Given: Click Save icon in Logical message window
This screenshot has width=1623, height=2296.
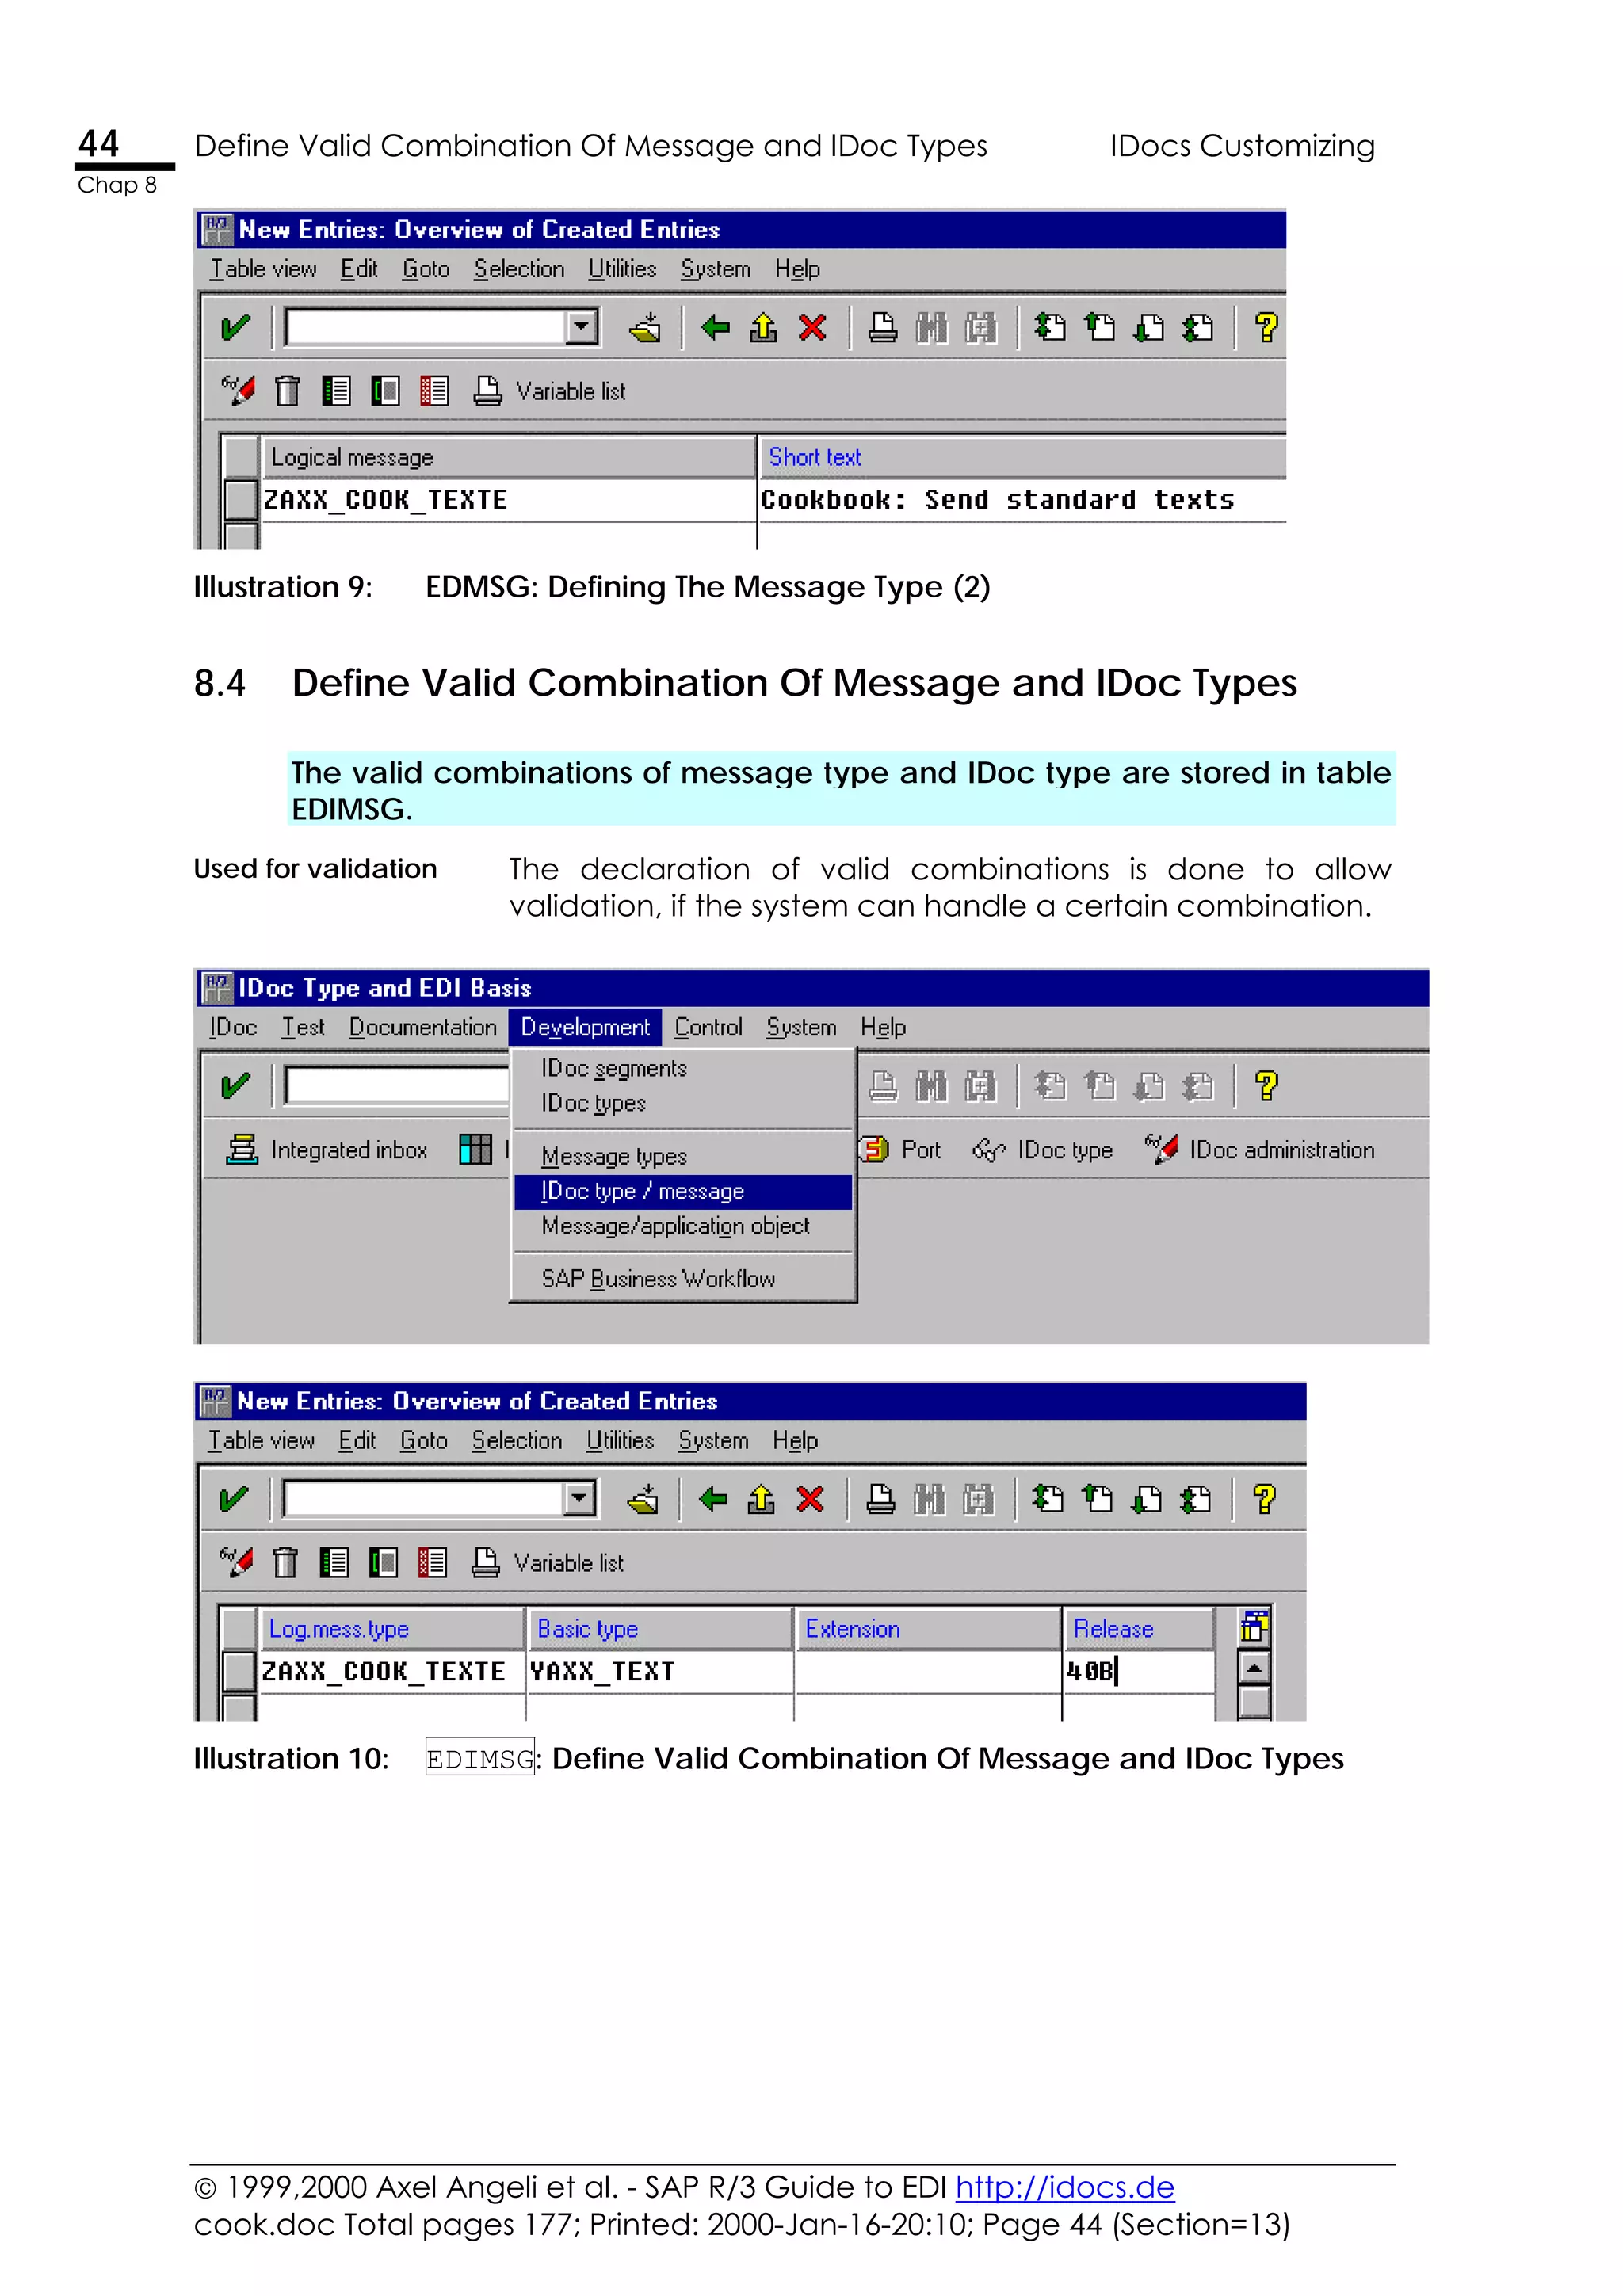Looking at the screenshot, I should click(645, 328).
